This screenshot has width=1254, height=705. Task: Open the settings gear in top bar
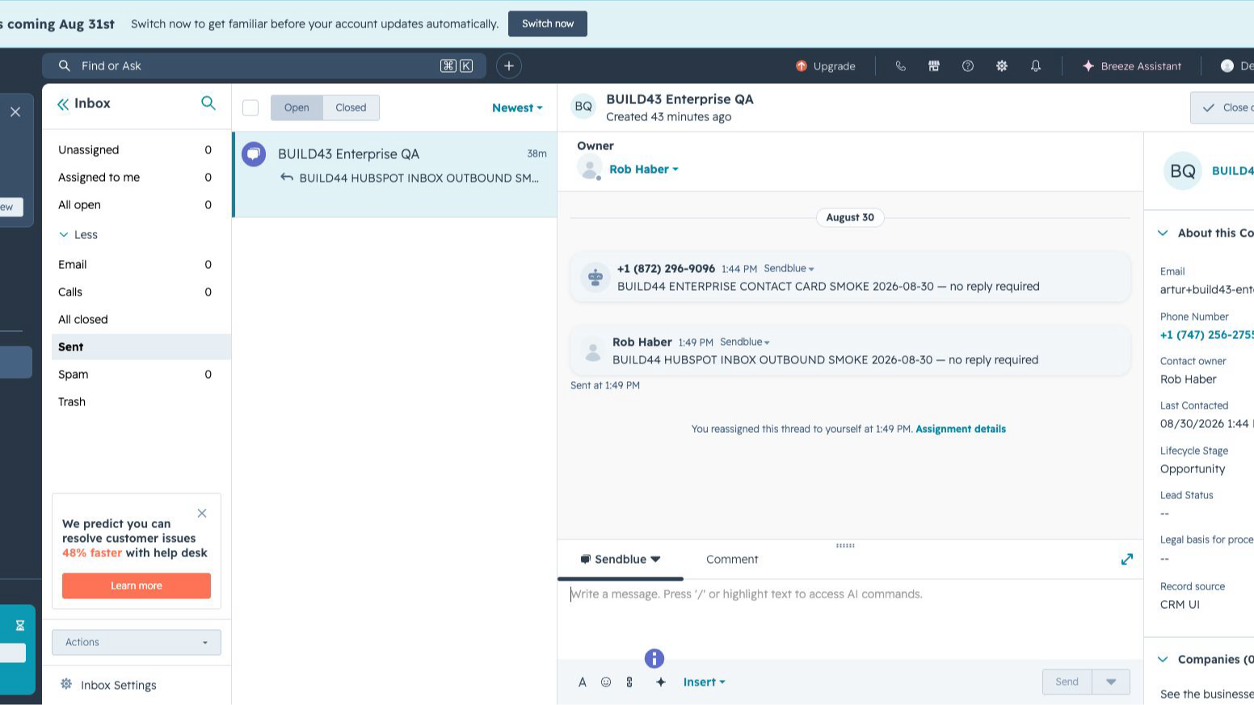click(1002, 66)
